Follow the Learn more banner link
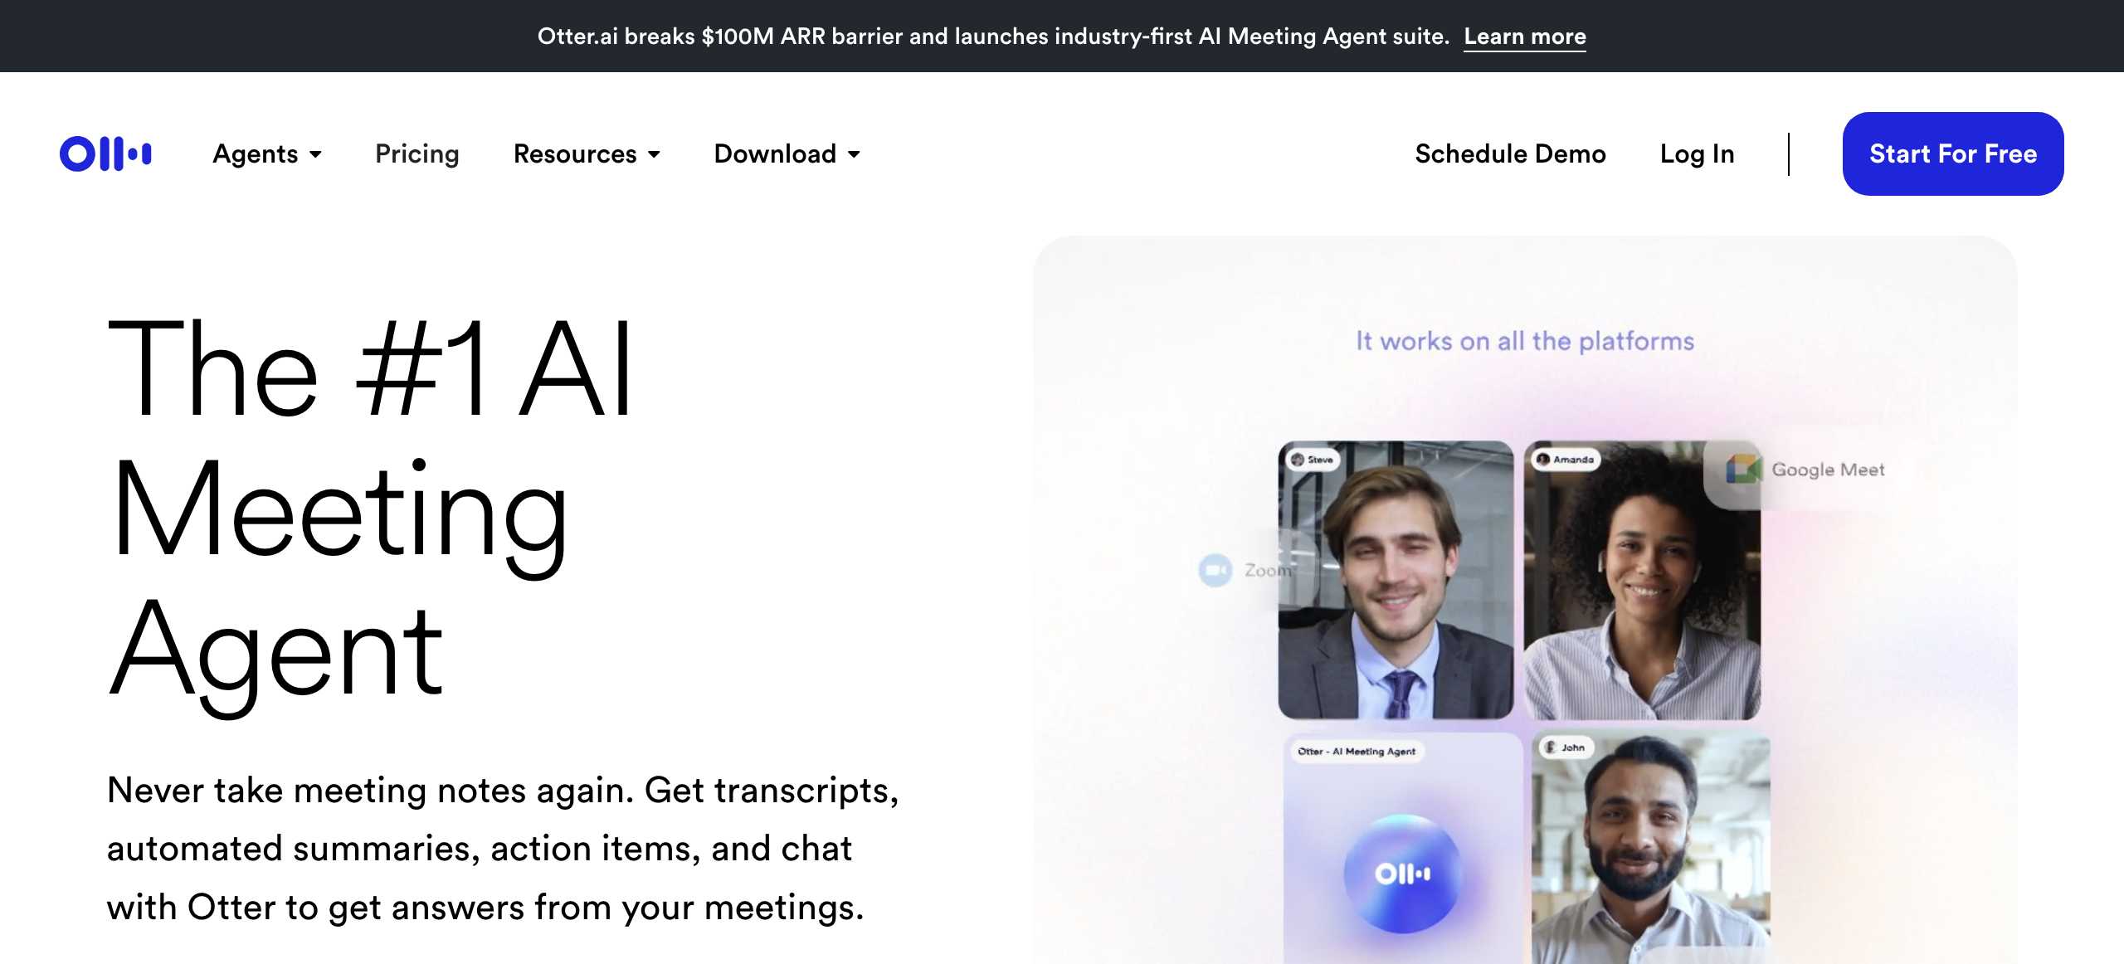 (x=1525, y=37)
